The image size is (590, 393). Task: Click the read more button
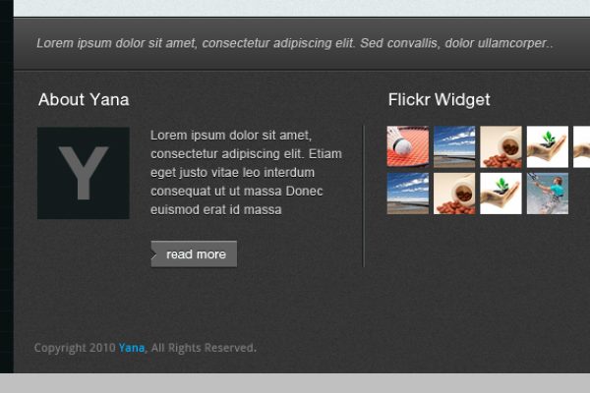[194, 253]
